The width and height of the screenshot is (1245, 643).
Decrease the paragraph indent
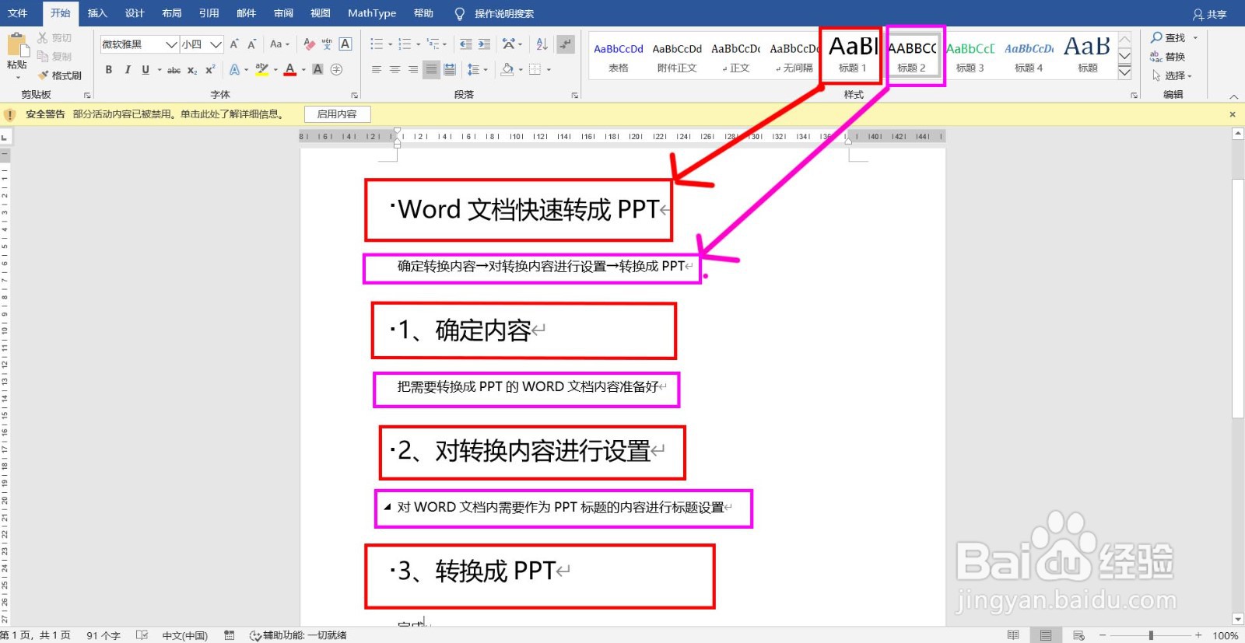coord(465,44)
